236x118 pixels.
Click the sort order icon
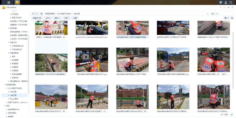point(232,18)
